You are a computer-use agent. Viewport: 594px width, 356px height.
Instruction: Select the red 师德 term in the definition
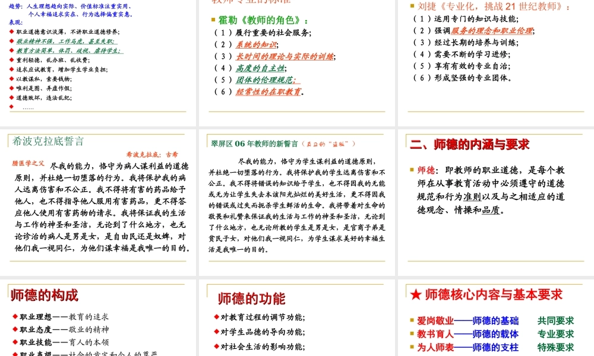click(x=426, y=170)
